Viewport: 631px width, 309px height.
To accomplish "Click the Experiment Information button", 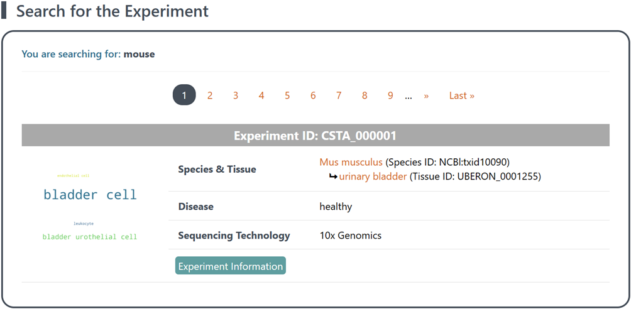I will [231, 266].
